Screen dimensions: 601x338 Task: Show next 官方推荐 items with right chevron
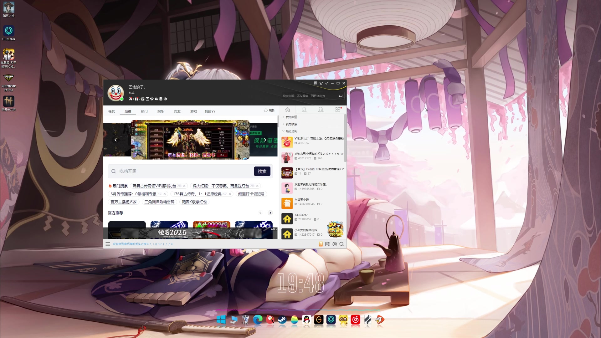click(x=270, y=213)
